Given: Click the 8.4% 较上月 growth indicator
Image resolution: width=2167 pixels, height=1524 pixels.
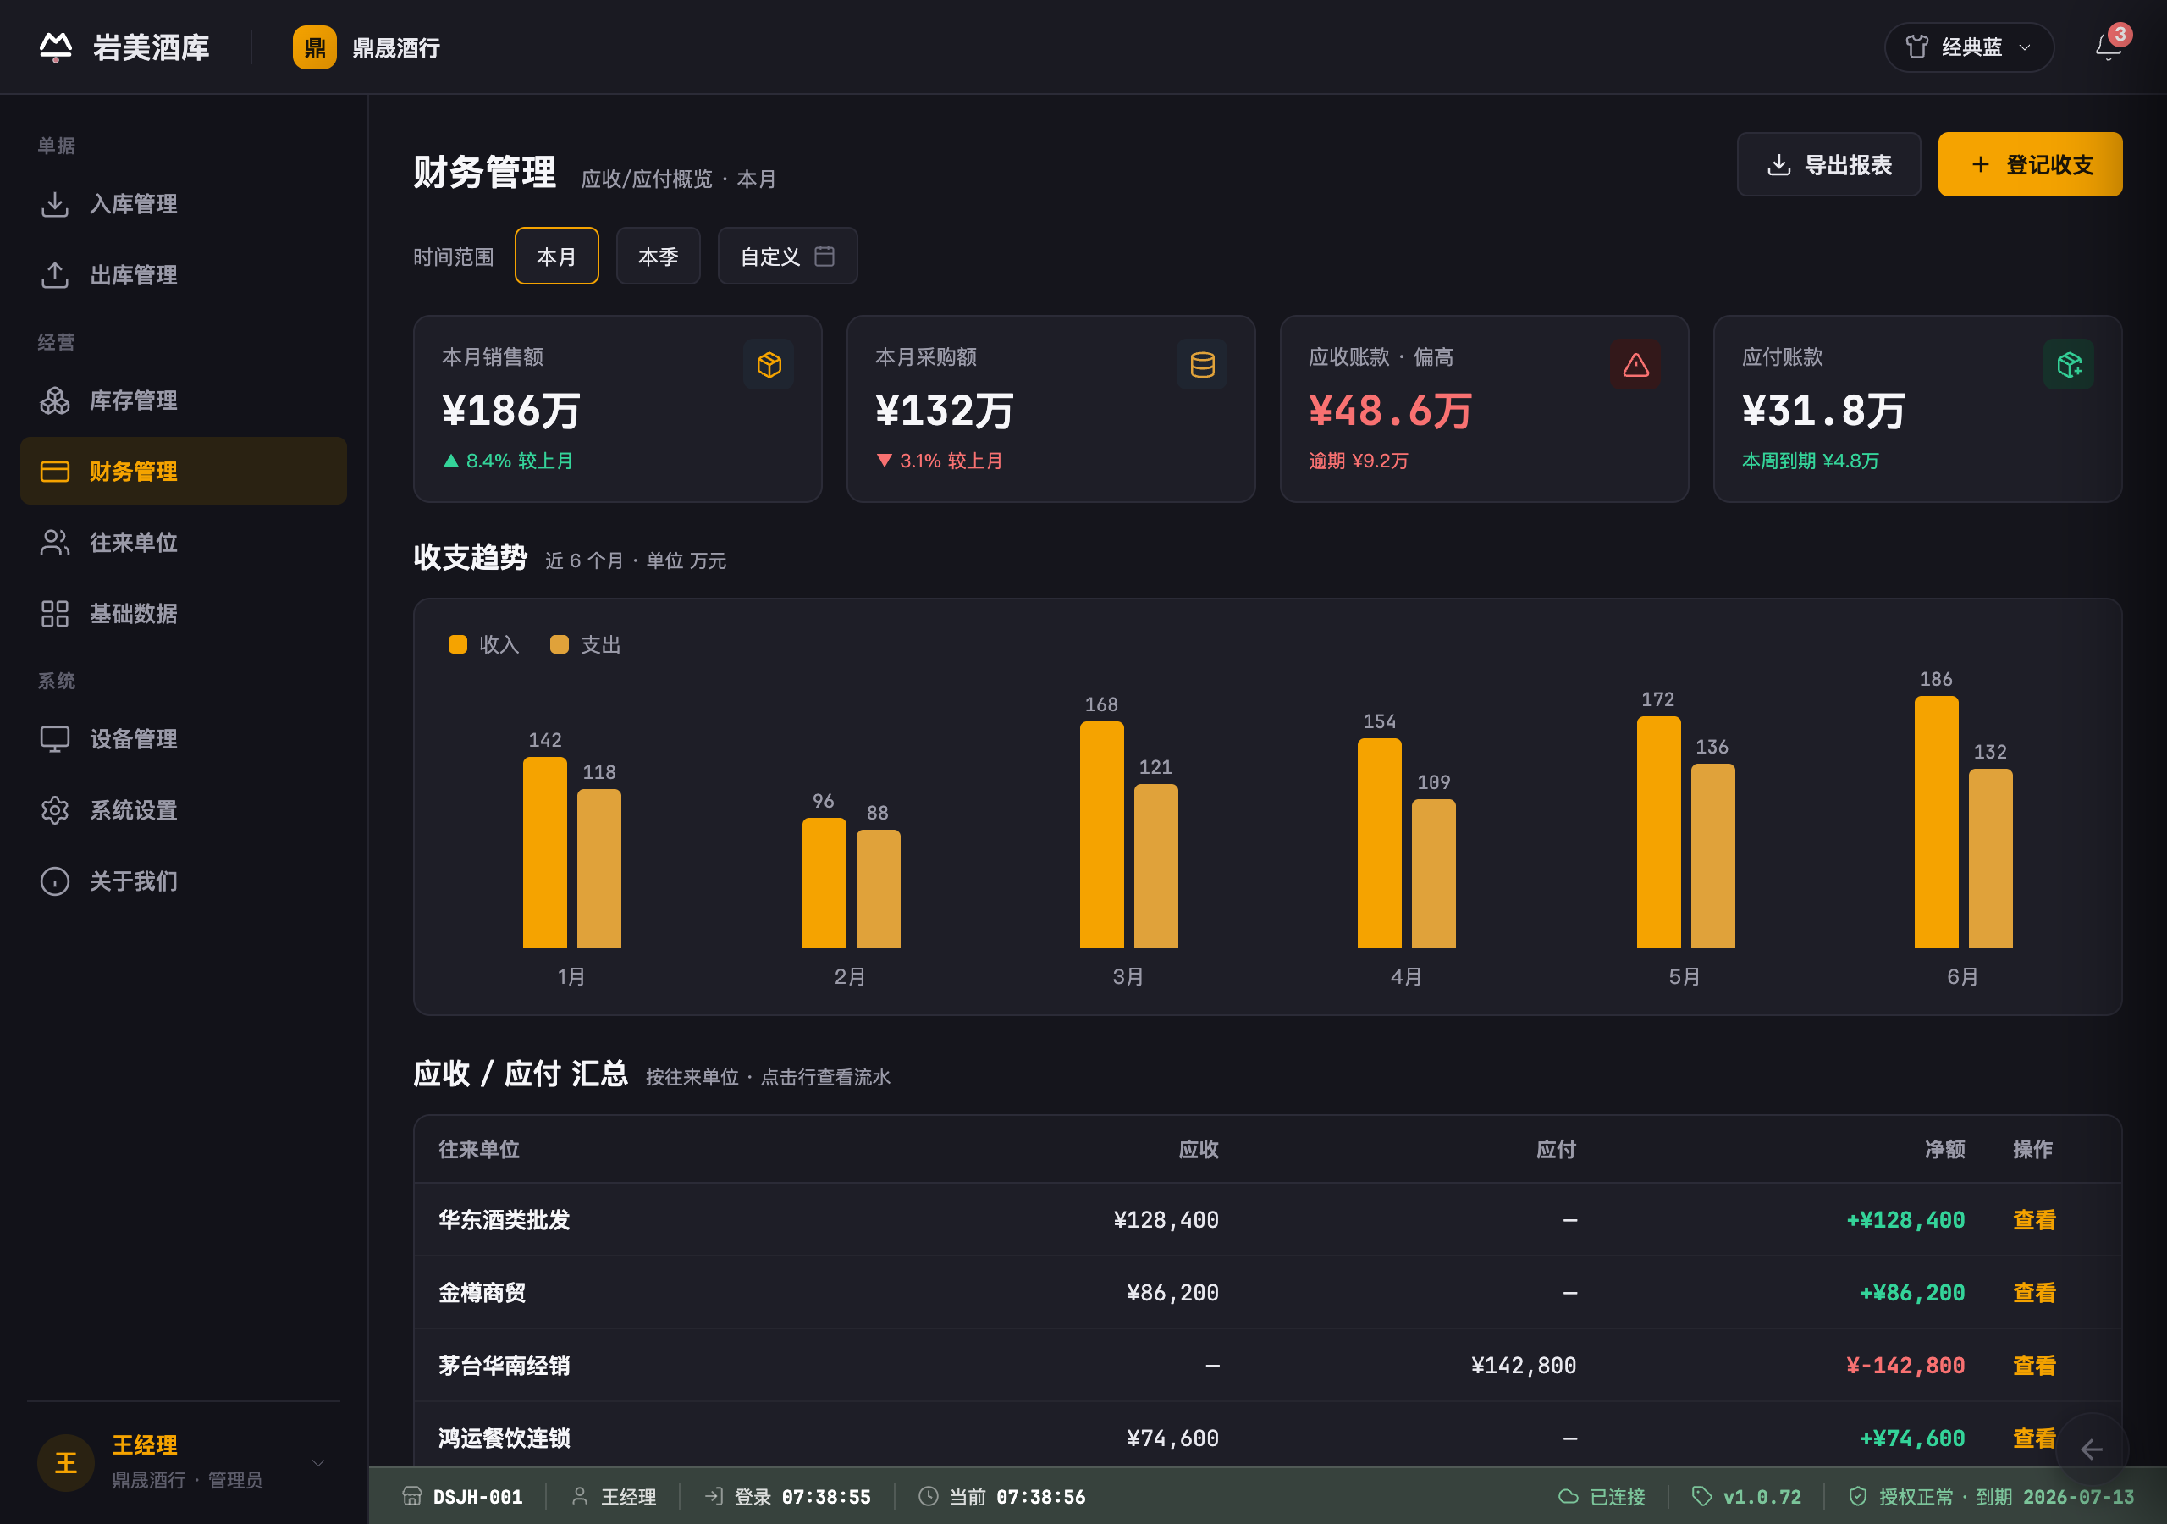Looking at the screenshot, I should coord(508,461).
